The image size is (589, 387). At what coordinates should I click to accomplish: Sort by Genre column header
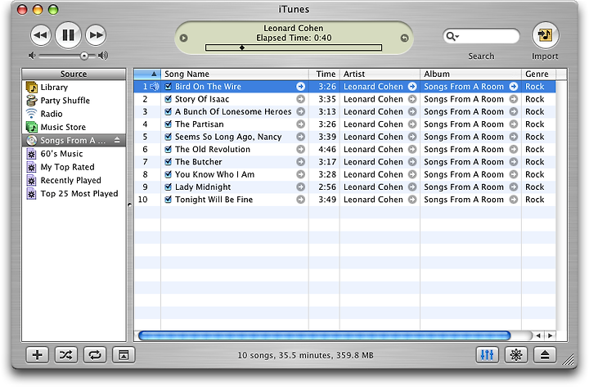coord(538,74)
